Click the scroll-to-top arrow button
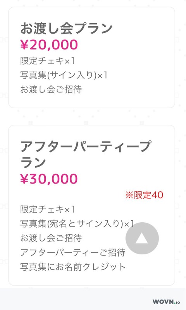Screen dimensions: 186x310 tap(142, 238)
